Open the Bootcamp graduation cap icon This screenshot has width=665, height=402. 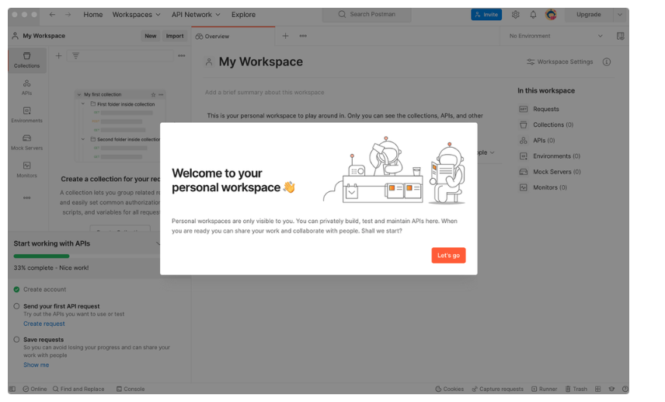[611, 389]
